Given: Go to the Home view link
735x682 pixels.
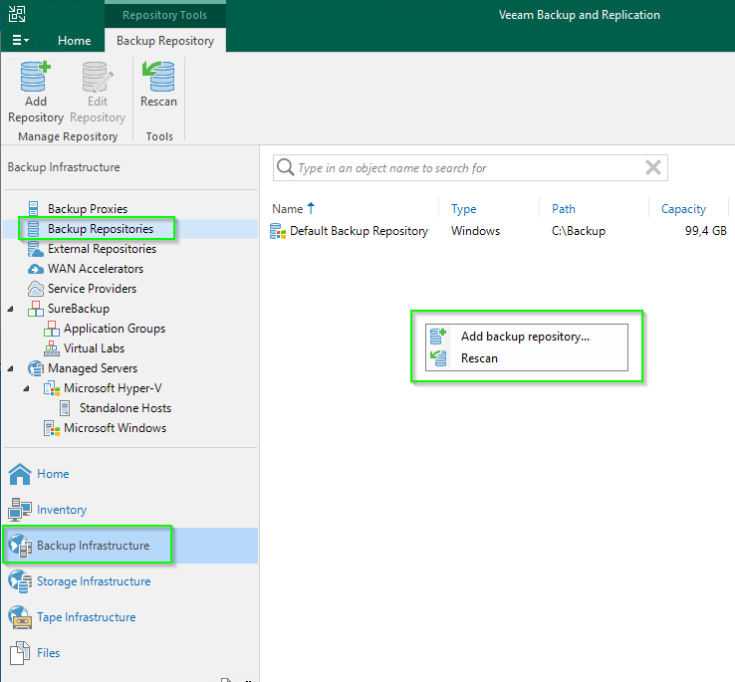Looking at the screenshot, I should 53,474.
